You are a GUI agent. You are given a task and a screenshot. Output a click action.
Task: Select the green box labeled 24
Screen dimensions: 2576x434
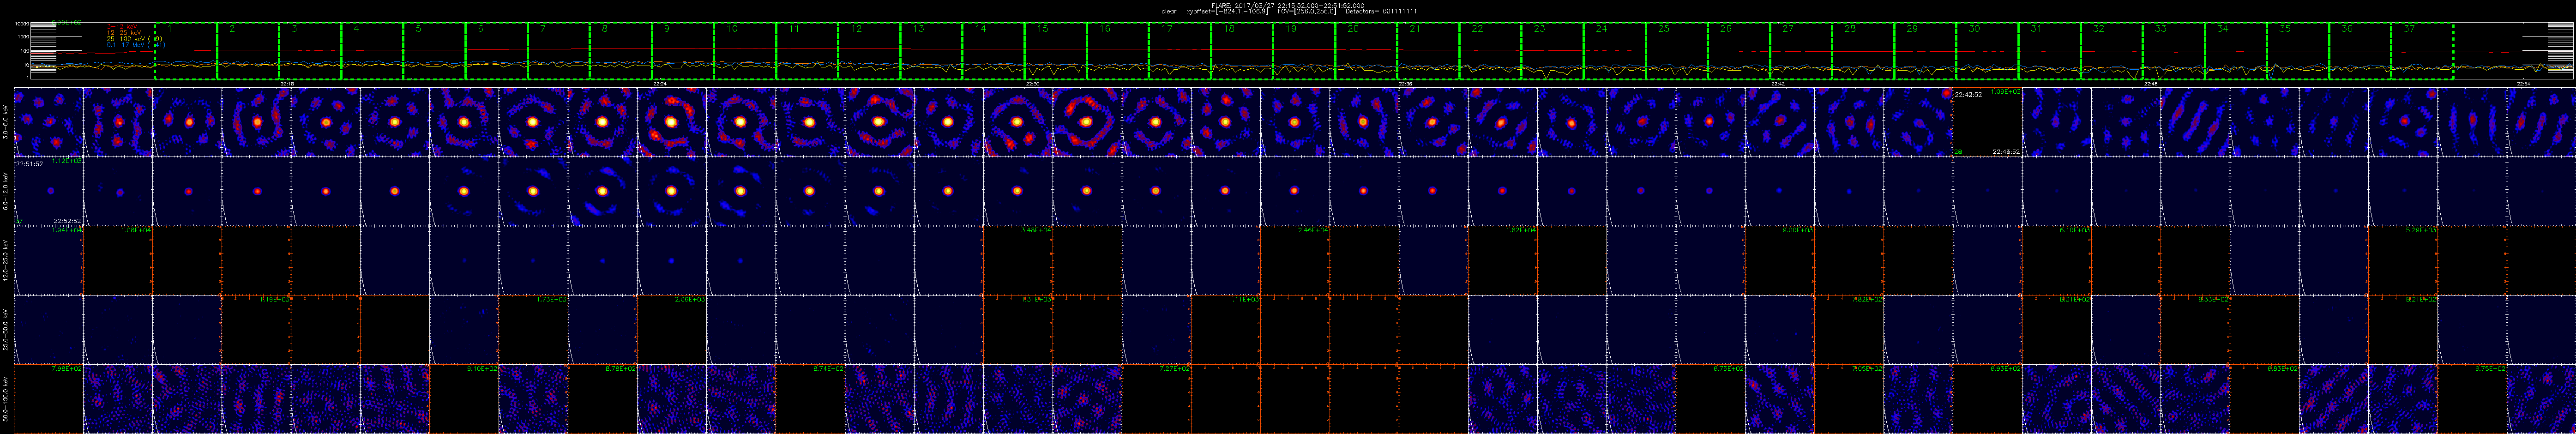click(x=1615, y=51)
